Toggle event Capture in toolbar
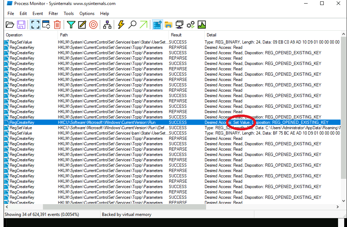 tap(35, 25)
